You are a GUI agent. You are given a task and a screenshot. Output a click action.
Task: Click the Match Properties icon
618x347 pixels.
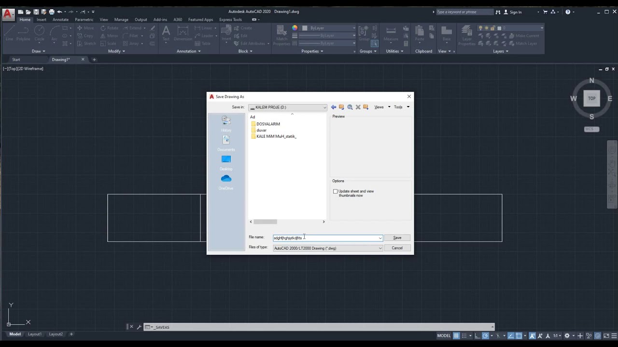(x=281, y=36)
